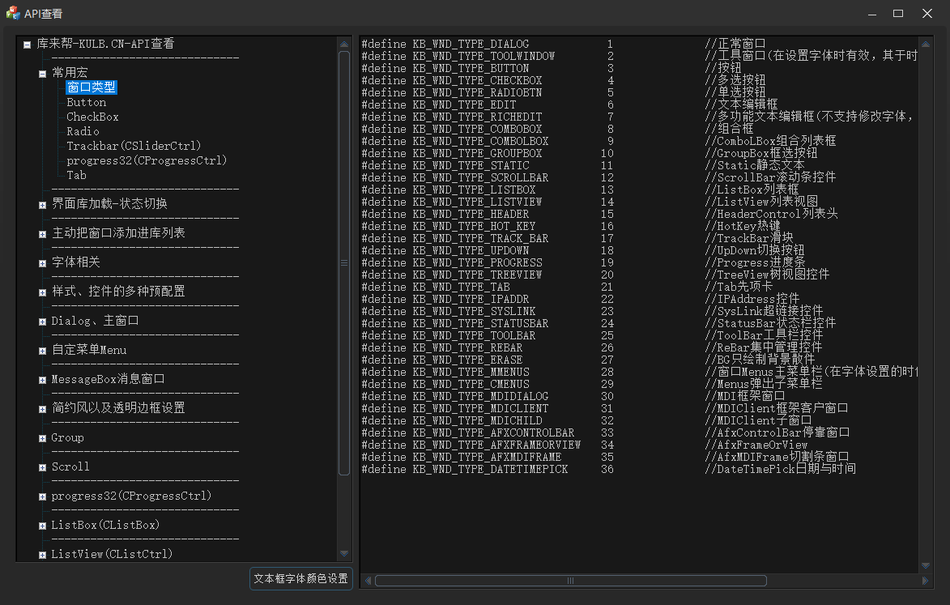Select the Button item under 常用宏
950x605 pixels.
click(86, 102)
